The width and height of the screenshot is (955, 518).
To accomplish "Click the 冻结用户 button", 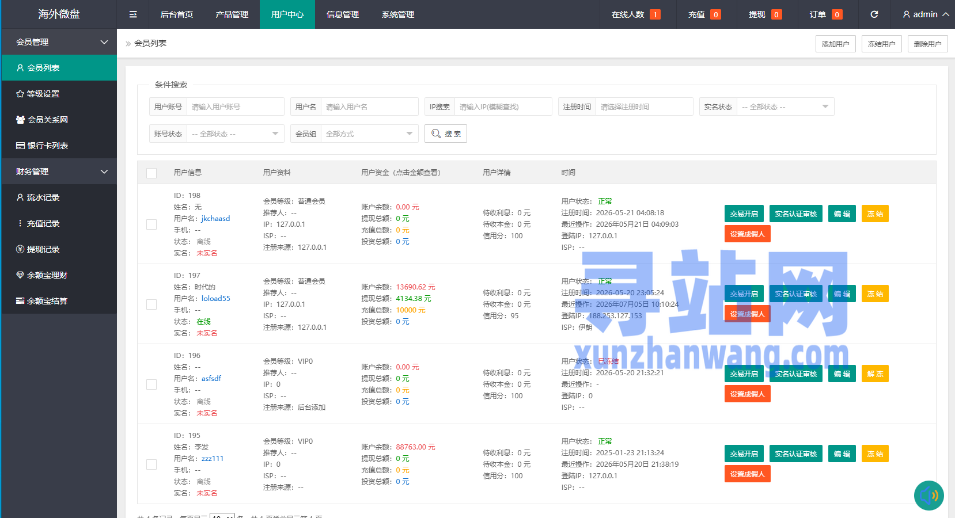I will (x=881, y=44).
